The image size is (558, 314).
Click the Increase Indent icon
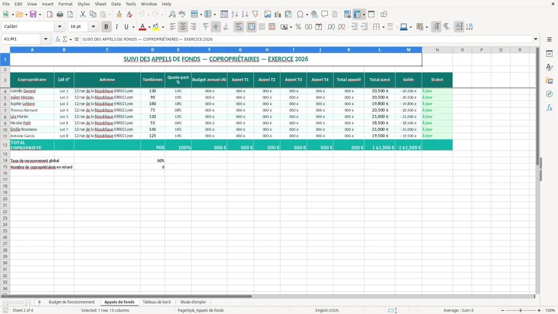coord(354,27)
